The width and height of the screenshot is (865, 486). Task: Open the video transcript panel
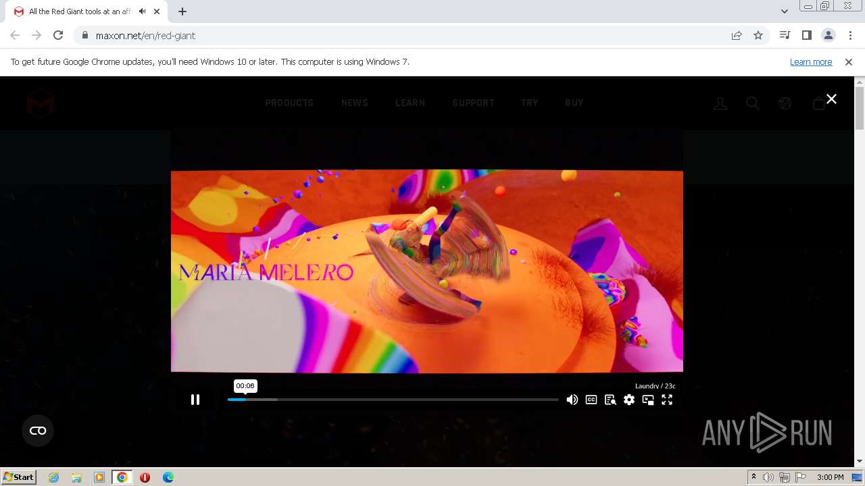click(x=610, y=400)
